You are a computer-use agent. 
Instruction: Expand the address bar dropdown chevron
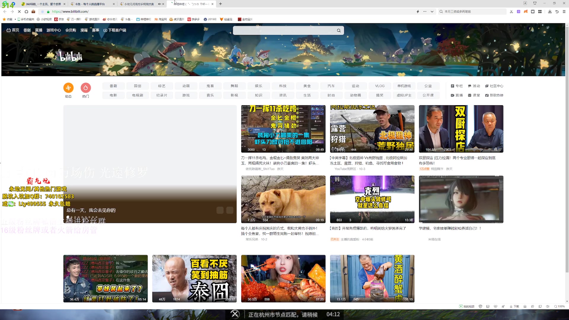click(432, 12)
